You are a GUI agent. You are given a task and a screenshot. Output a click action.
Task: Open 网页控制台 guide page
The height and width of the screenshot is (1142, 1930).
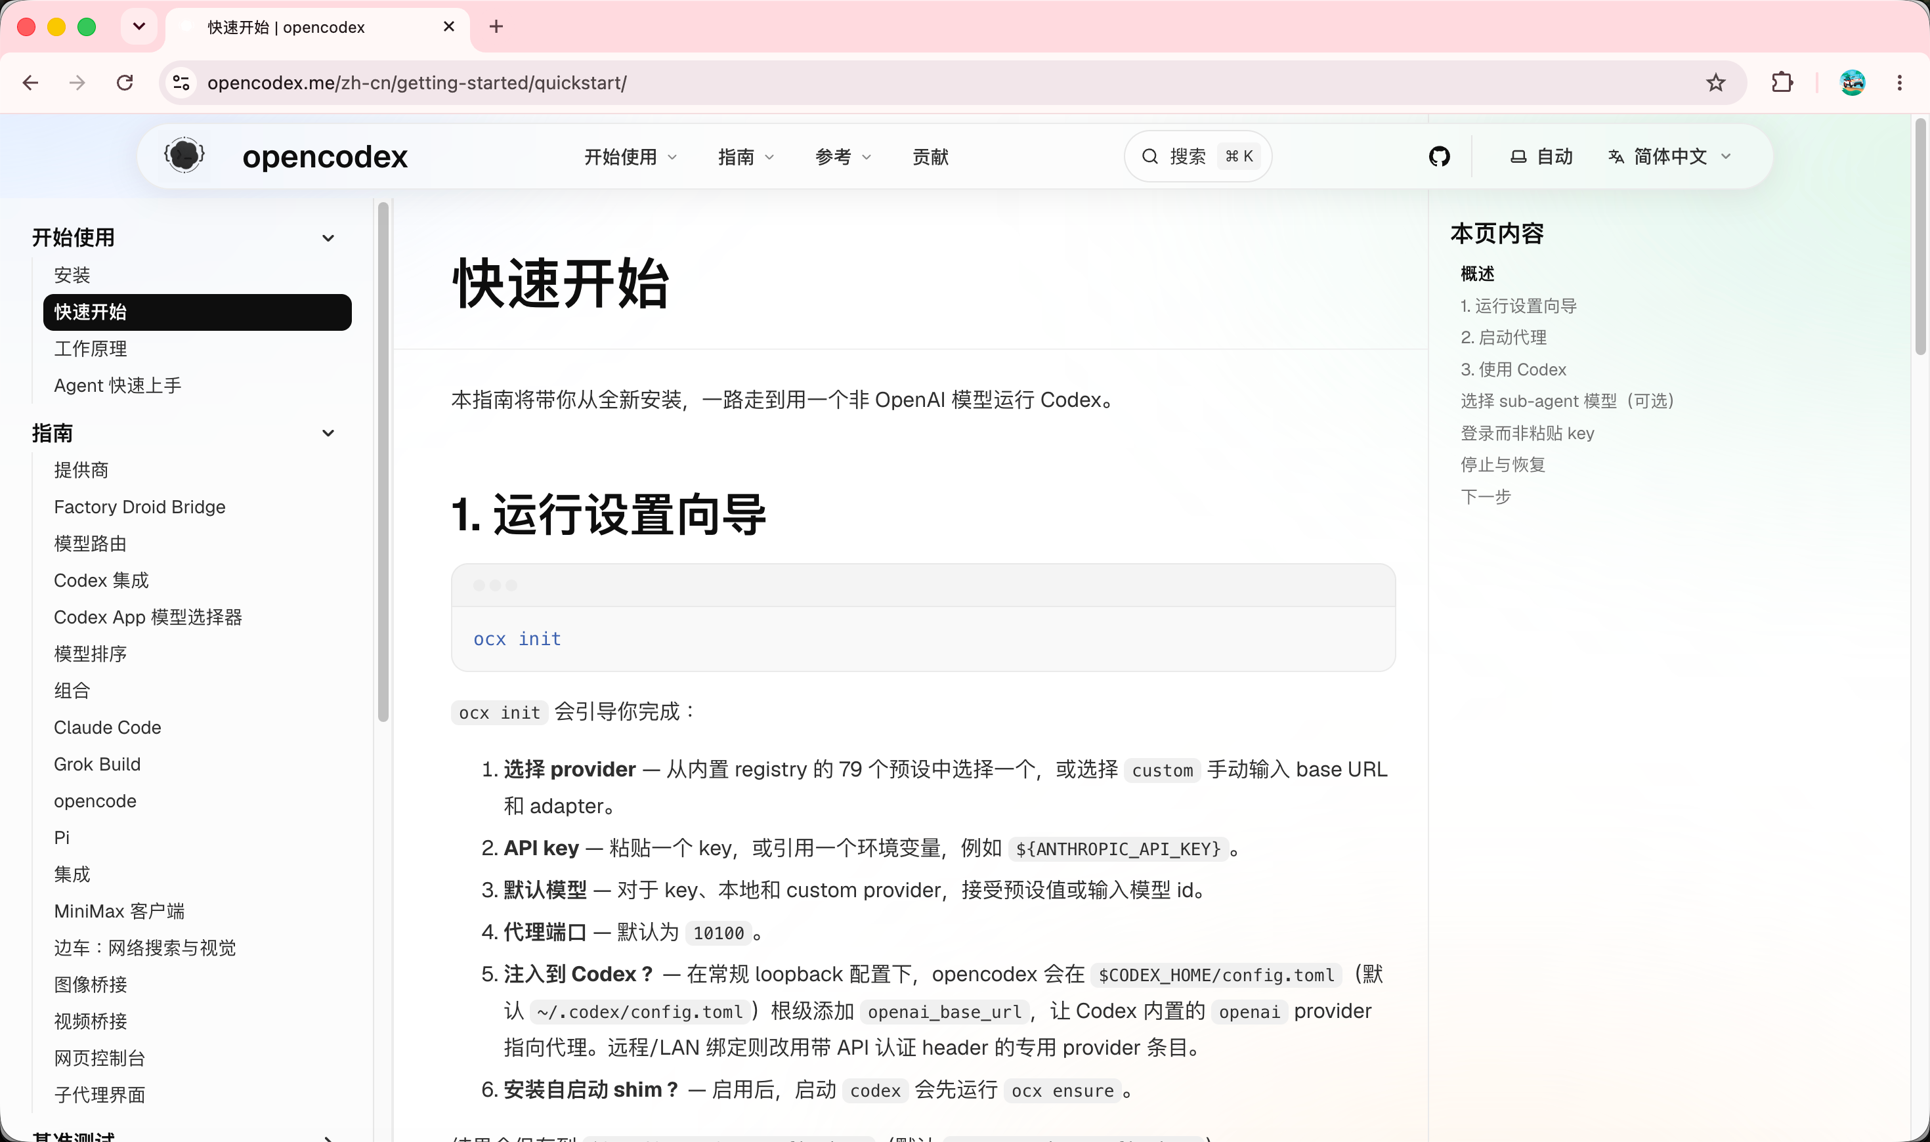[99, 1058]
